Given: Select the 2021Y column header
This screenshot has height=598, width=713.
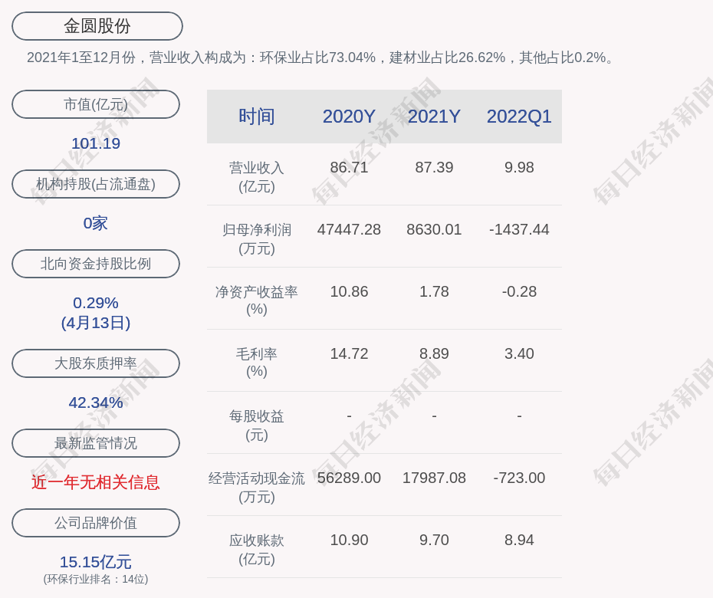Looking at the screenshot, I should point(434,117).
